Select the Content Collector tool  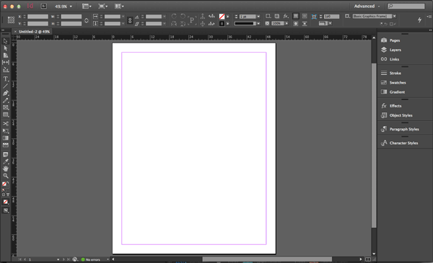coord(6,70)
